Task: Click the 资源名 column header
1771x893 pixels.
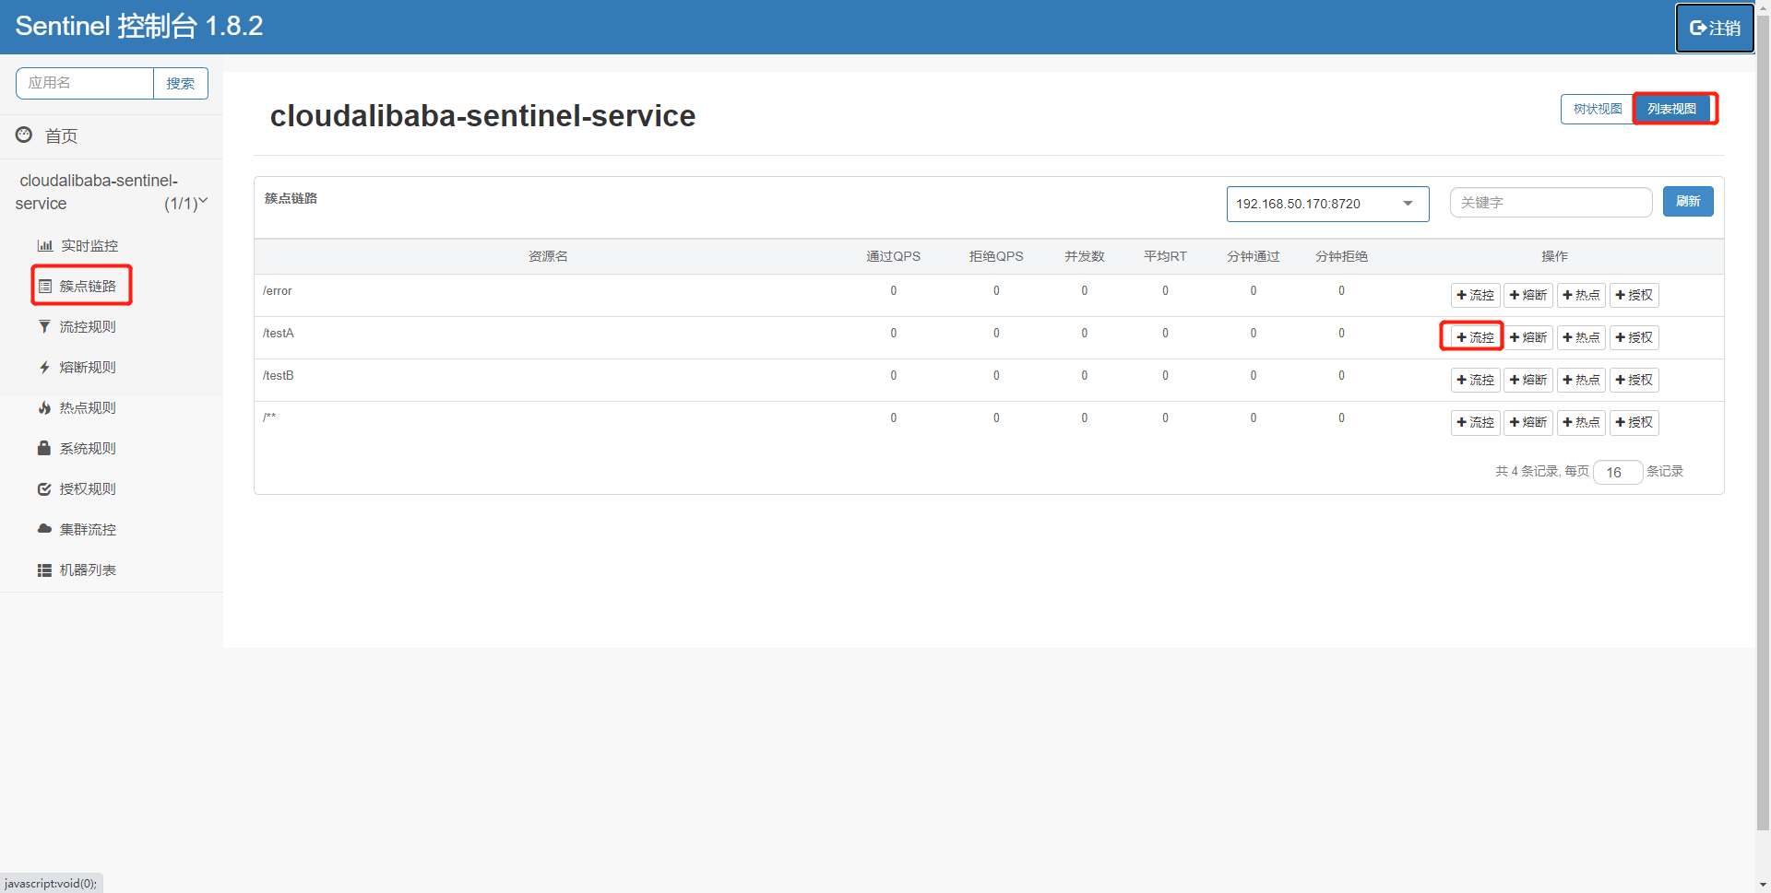Action: coord(548,256)
